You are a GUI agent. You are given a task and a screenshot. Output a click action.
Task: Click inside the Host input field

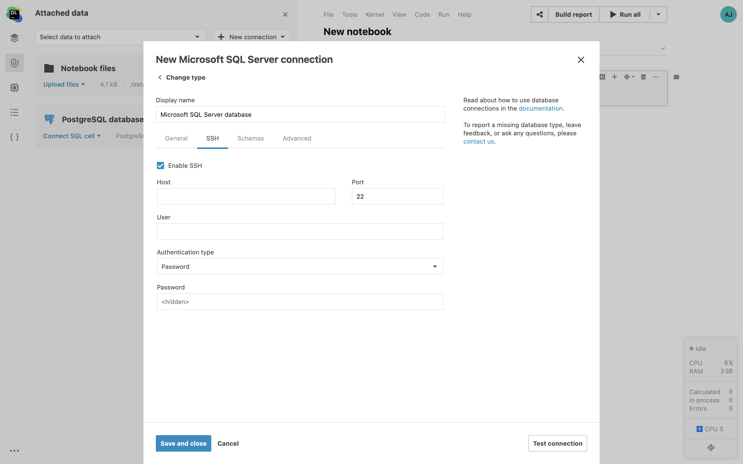coord(246,196)
